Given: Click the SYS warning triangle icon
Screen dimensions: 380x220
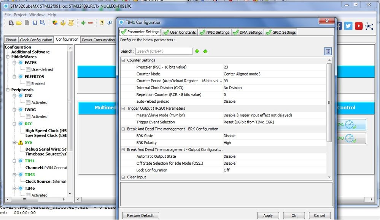Looking at the screenshot, I should 21,142.
